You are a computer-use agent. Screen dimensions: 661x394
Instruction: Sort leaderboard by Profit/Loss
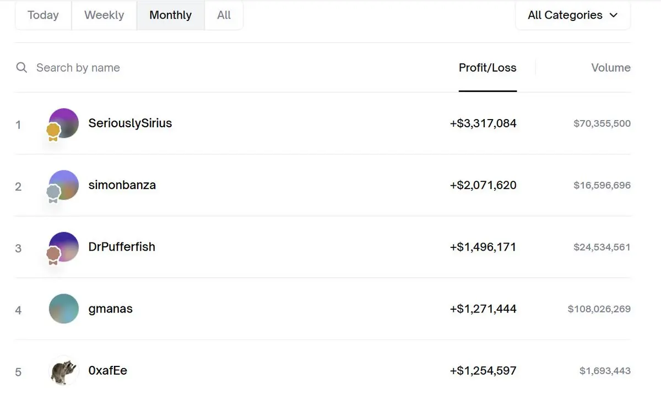coord(487,68)
